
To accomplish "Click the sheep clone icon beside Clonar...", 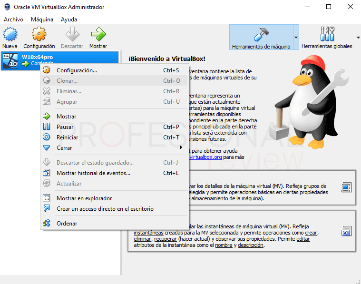I will pos(47,80).
